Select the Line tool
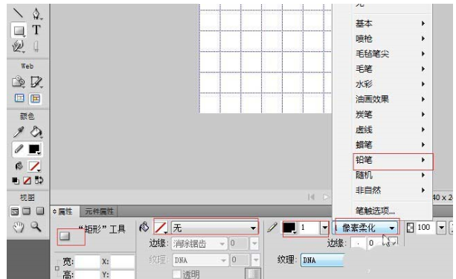Image resolution: width=456 pixels, height=279 pixels. (x=18, y=13)
